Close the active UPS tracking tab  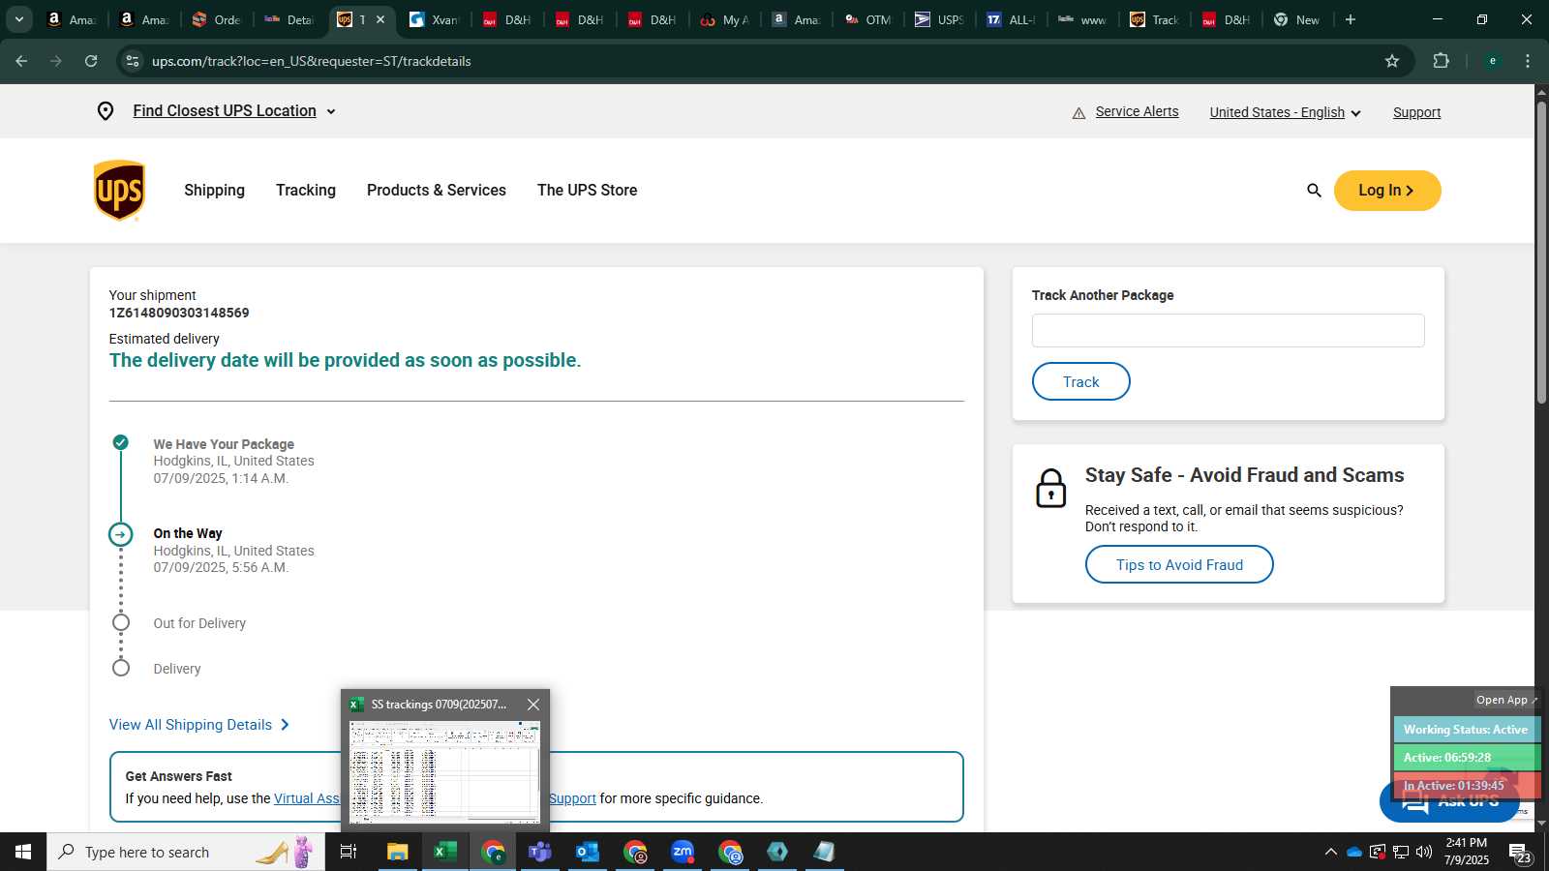coord(380,19)
